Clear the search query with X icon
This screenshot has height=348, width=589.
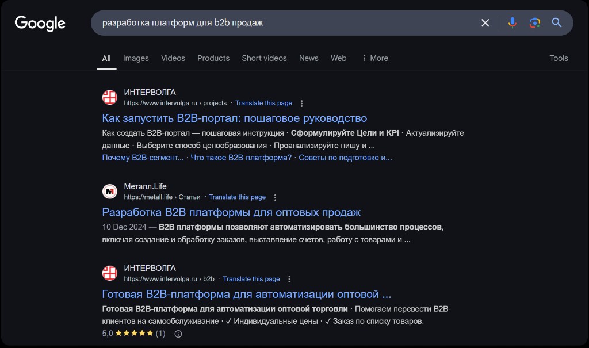point(485,23)
